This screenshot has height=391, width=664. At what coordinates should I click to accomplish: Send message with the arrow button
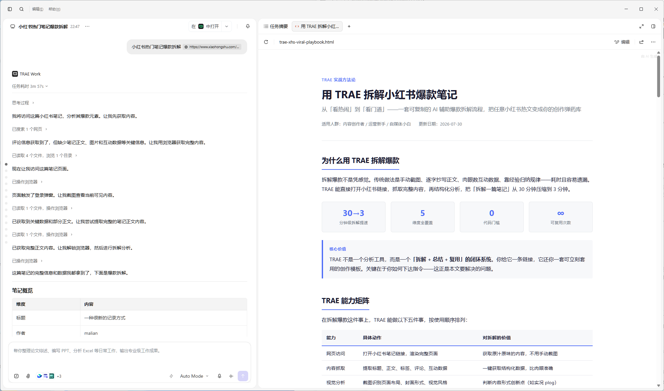[243, 376]
